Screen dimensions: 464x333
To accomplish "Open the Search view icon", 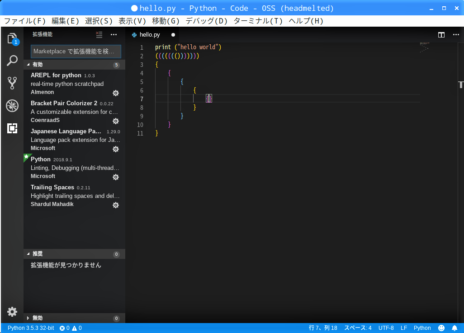I will pyautogui.click(x=12, y=61).
